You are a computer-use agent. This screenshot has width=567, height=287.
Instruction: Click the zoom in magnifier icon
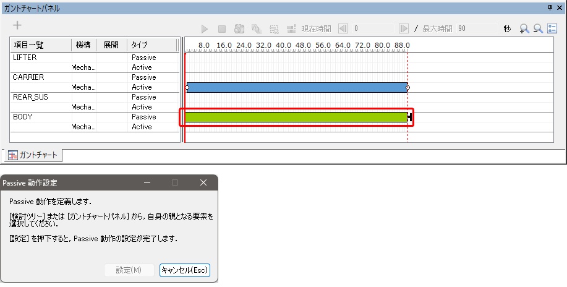(x=524, y=28)
